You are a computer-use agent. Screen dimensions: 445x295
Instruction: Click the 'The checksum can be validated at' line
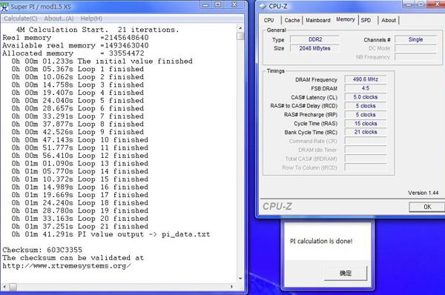tap(73, 258)
